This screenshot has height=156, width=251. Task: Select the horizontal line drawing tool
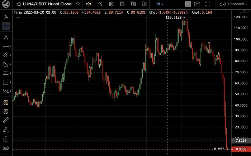6,46
